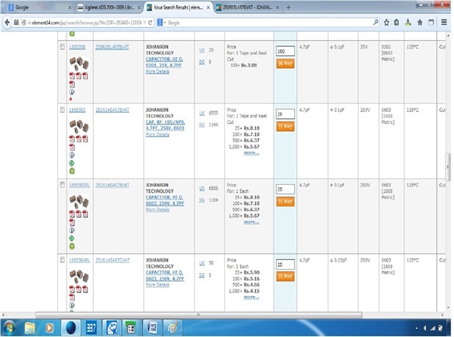Select the Your Search Results tab
The height and width of the screenshot is (337, 454).
(x=178, y=7)
